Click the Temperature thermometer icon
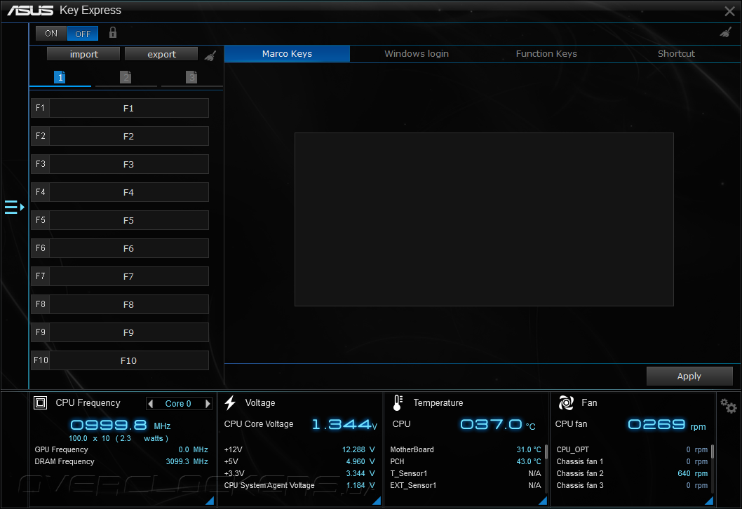 pyautogui.click(x=398, y=402)
